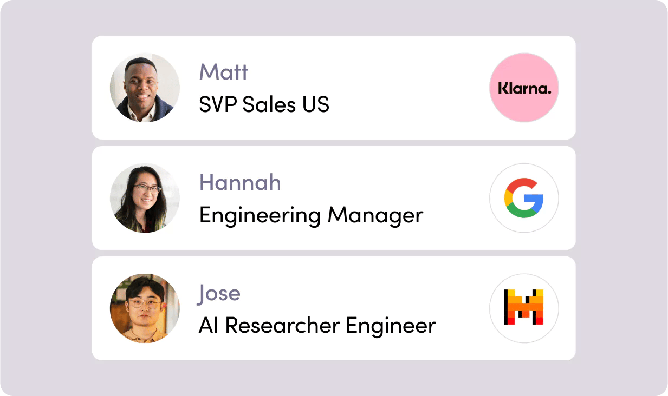Viewport: 668px width, 396px height.
Task: Click the word Manager in Hannah's title
Action: tap(375, 215)
